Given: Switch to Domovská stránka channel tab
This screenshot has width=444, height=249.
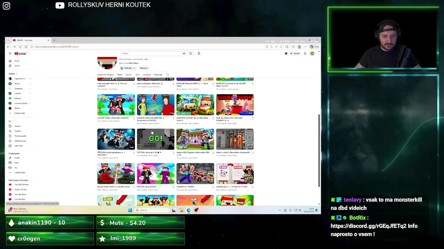Looking at the screenshot, I should [x=105, y=75].
